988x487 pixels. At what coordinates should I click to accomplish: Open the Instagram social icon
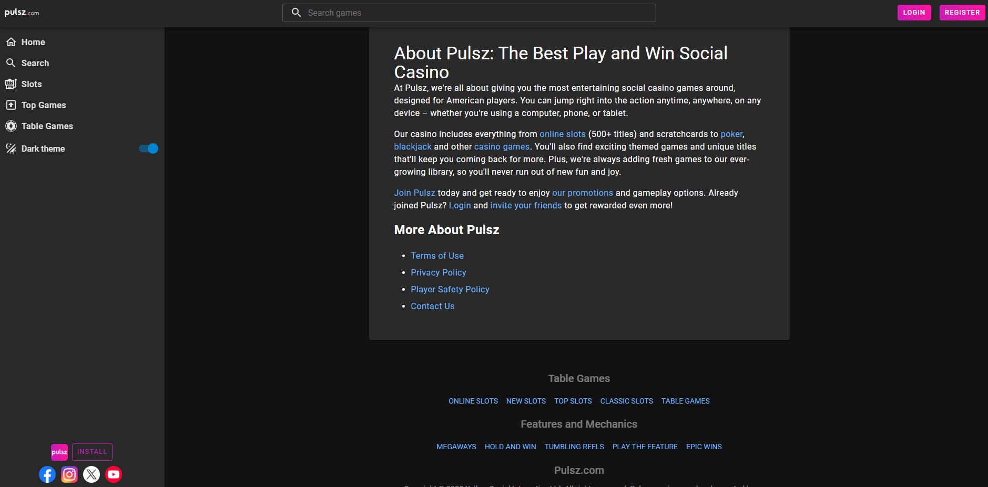click(69, 474)
